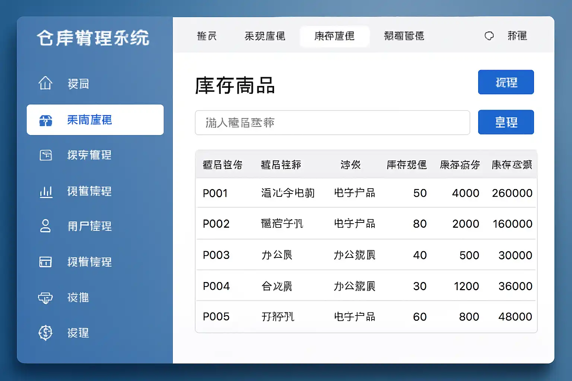Viewport: 572px width, 381px height.
Task: Select the wallet card icon in the sidebar
Action: coord(46,155)
